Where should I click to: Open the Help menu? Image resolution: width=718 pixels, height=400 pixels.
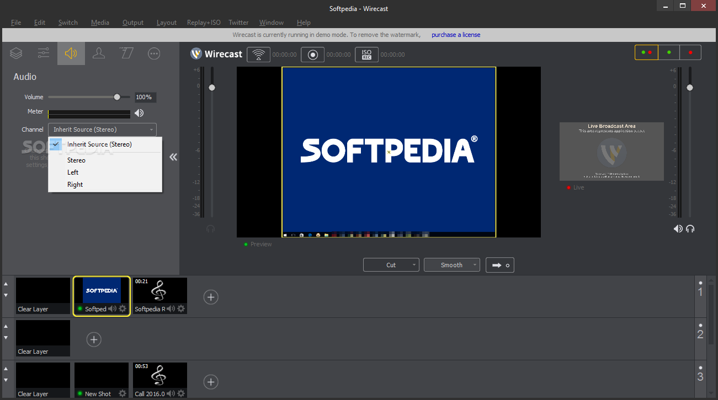[304, 23]
